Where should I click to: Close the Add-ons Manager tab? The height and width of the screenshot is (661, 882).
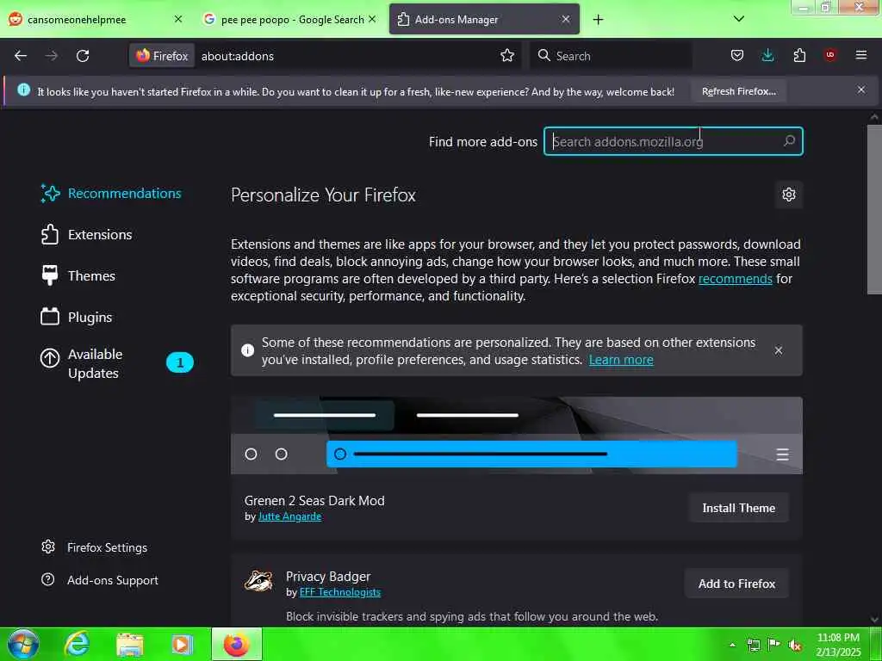pyautogui.click(x=566, y=19)
